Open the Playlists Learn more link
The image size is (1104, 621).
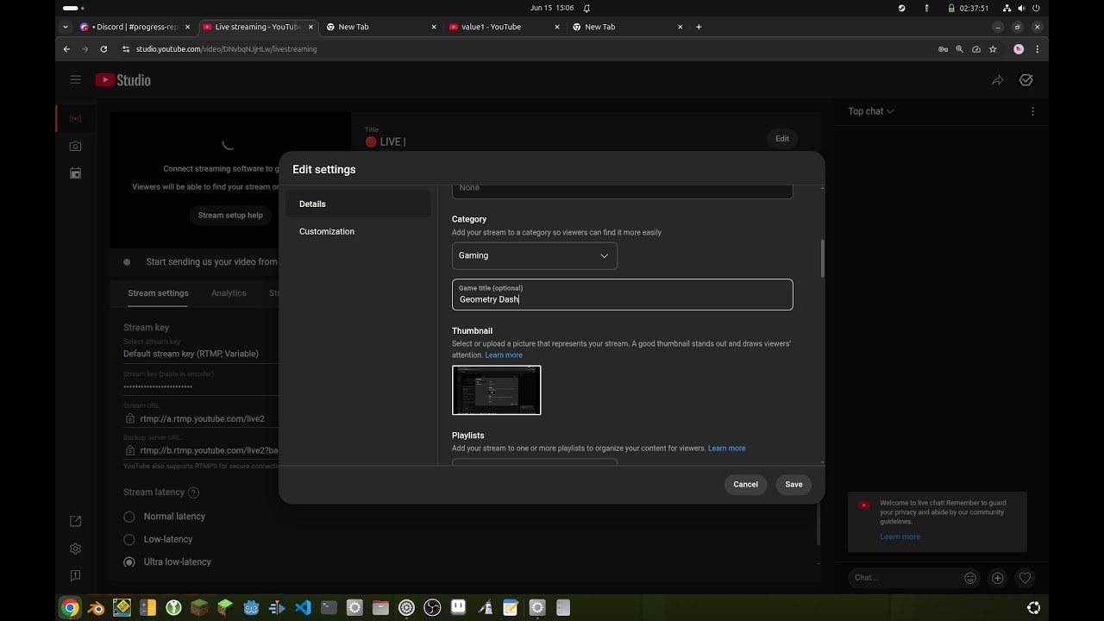tap(726, 448)
